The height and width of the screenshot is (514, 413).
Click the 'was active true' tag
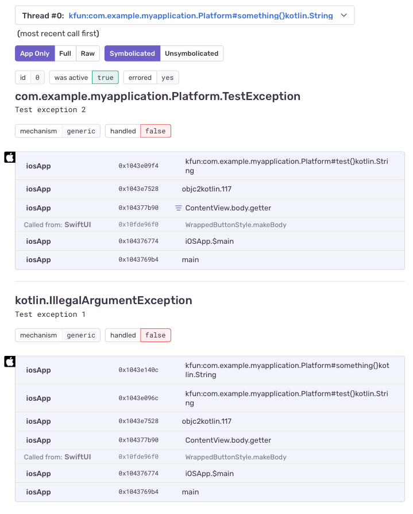(84, 78)
